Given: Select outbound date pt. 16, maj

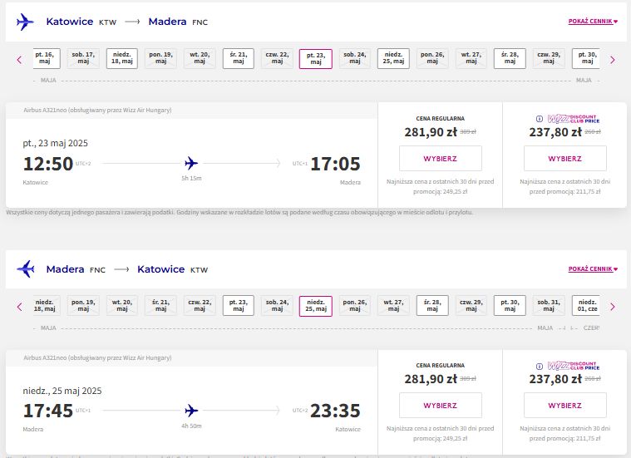Looking at the screenshot, I should 46,58.
